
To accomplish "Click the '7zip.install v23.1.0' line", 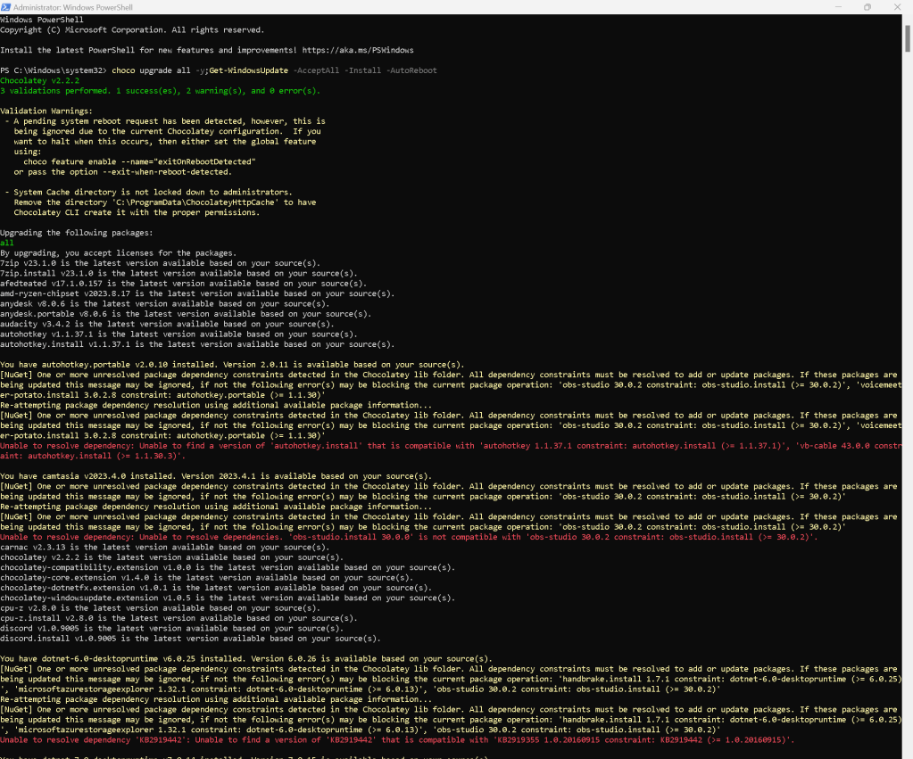I will 178,274.
